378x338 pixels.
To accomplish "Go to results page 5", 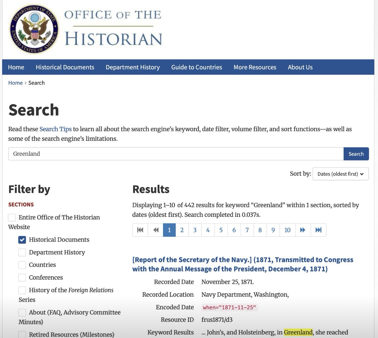I will point(221,230).
